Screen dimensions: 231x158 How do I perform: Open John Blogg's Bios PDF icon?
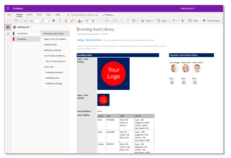tap(172, 82)
